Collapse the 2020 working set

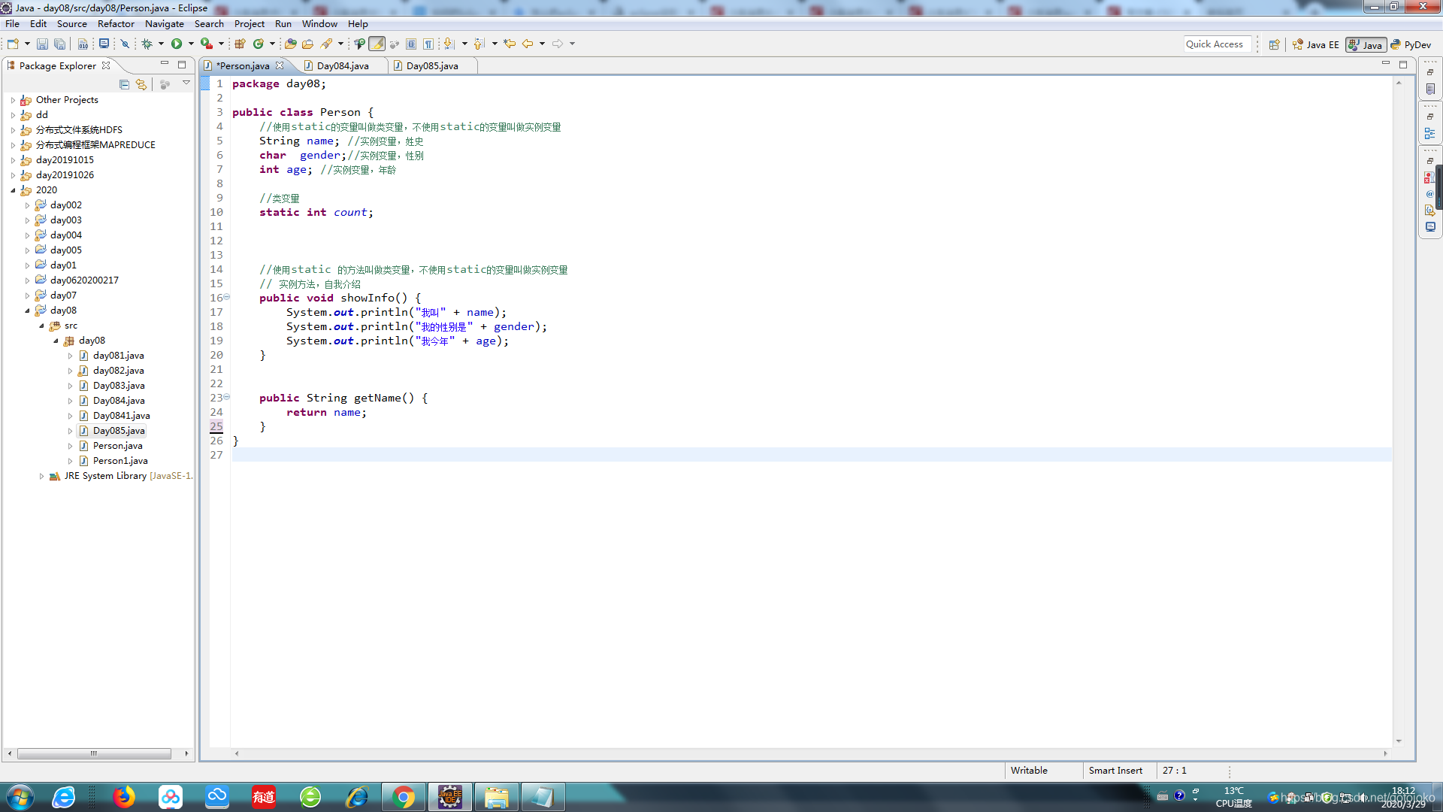tap(13, 190)
